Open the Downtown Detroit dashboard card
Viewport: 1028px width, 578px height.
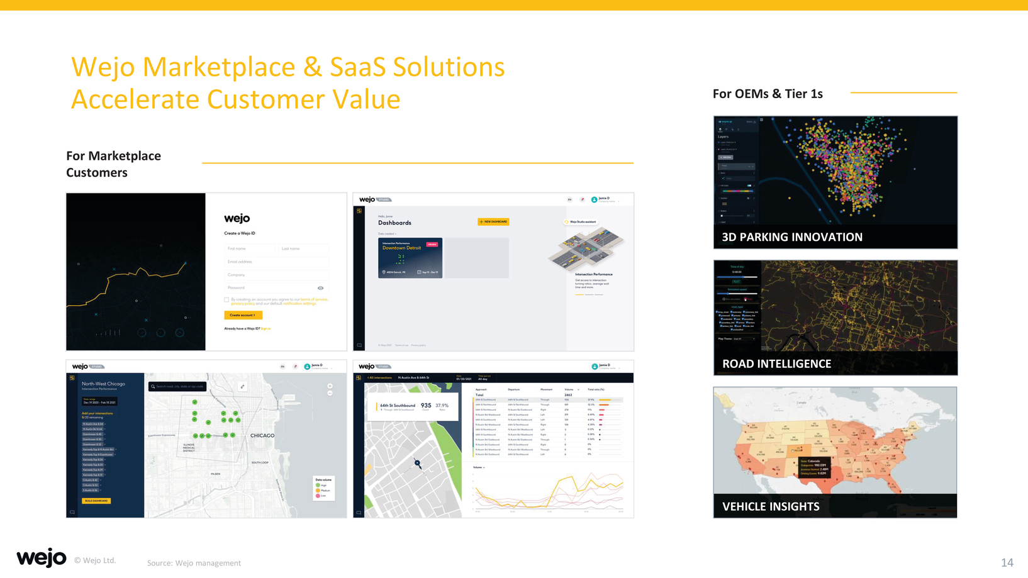point(410,258)
